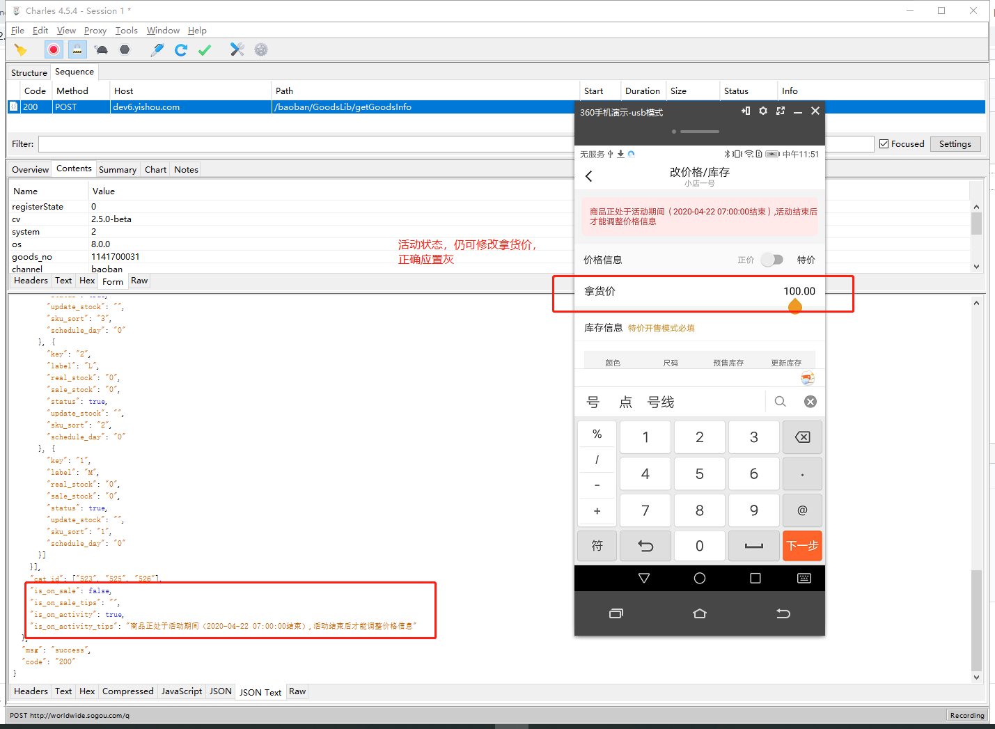Open the Help menu
This screenshot has width=995, height=729.
click(197, 31)
